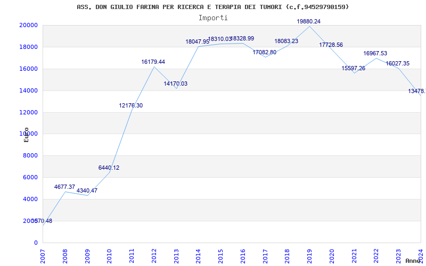
Task: Select data label 12176.30
Action: pos(130,105)
